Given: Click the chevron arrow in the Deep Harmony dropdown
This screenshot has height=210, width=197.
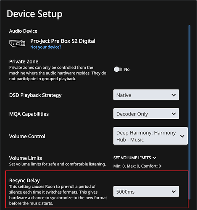Looking at the screenshot, I should [x=182, y=136].
